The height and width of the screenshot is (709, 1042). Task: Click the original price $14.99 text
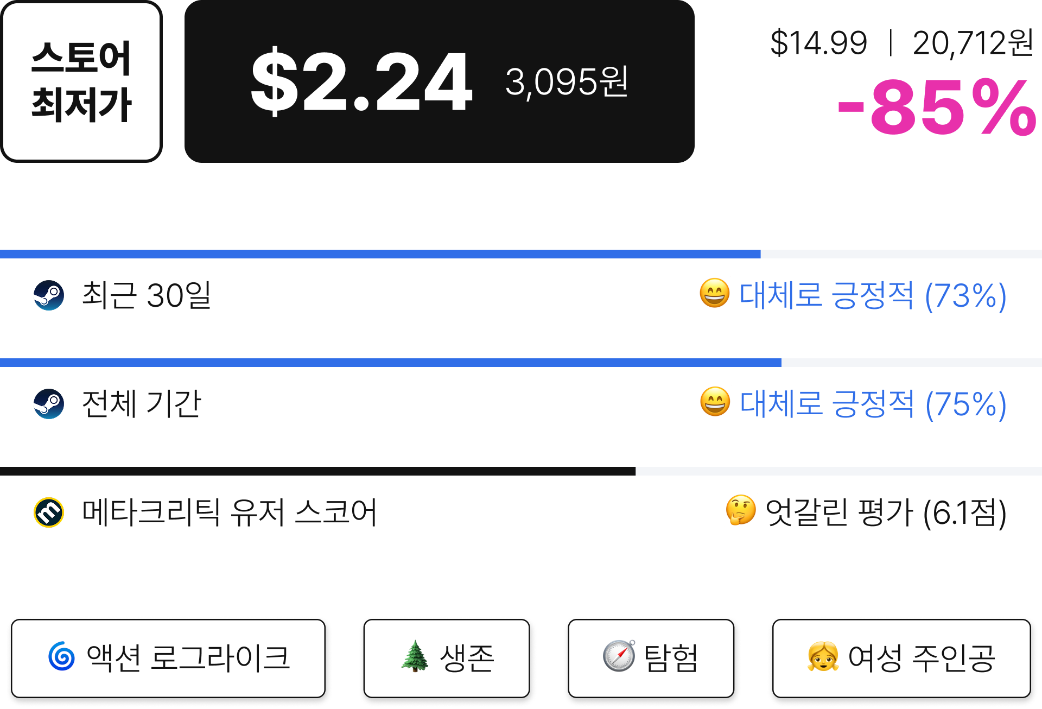coord(818,43)
